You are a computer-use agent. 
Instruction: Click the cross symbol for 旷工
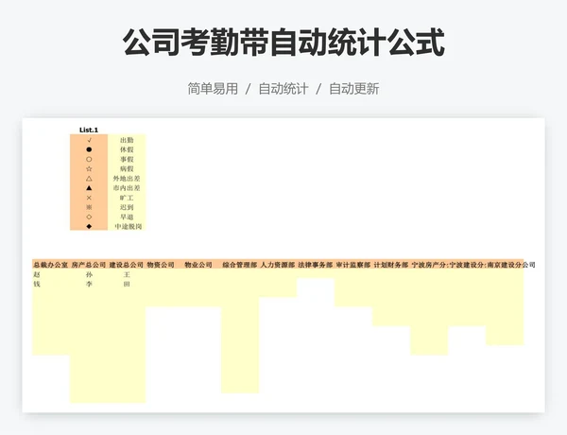[89, 198]
